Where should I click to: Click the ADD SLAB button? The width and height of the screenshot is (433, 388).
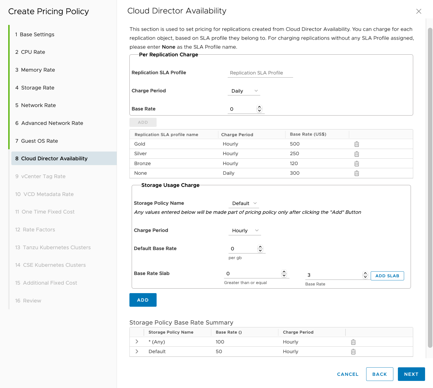387,276
